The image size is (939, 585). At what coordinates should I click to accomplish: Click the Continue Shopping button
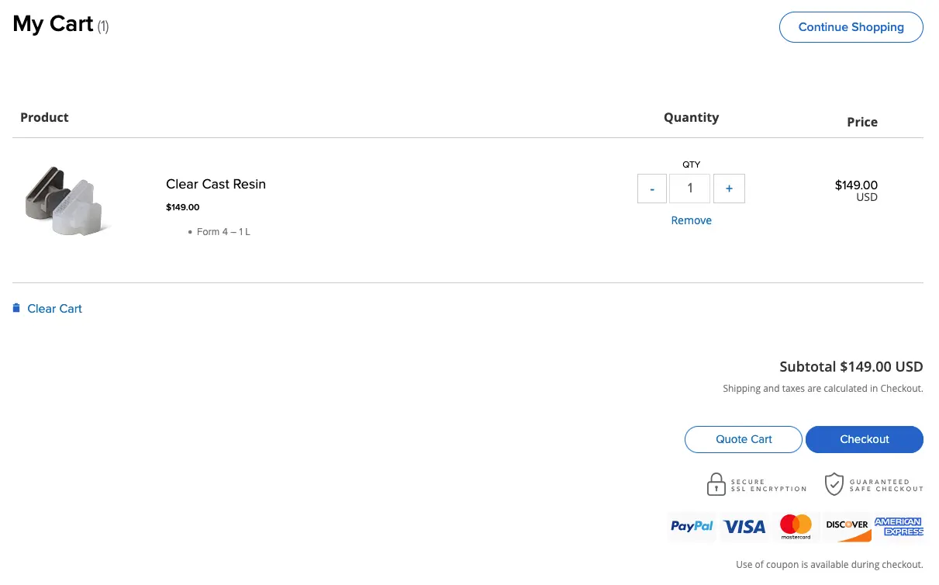click(851, 27)
